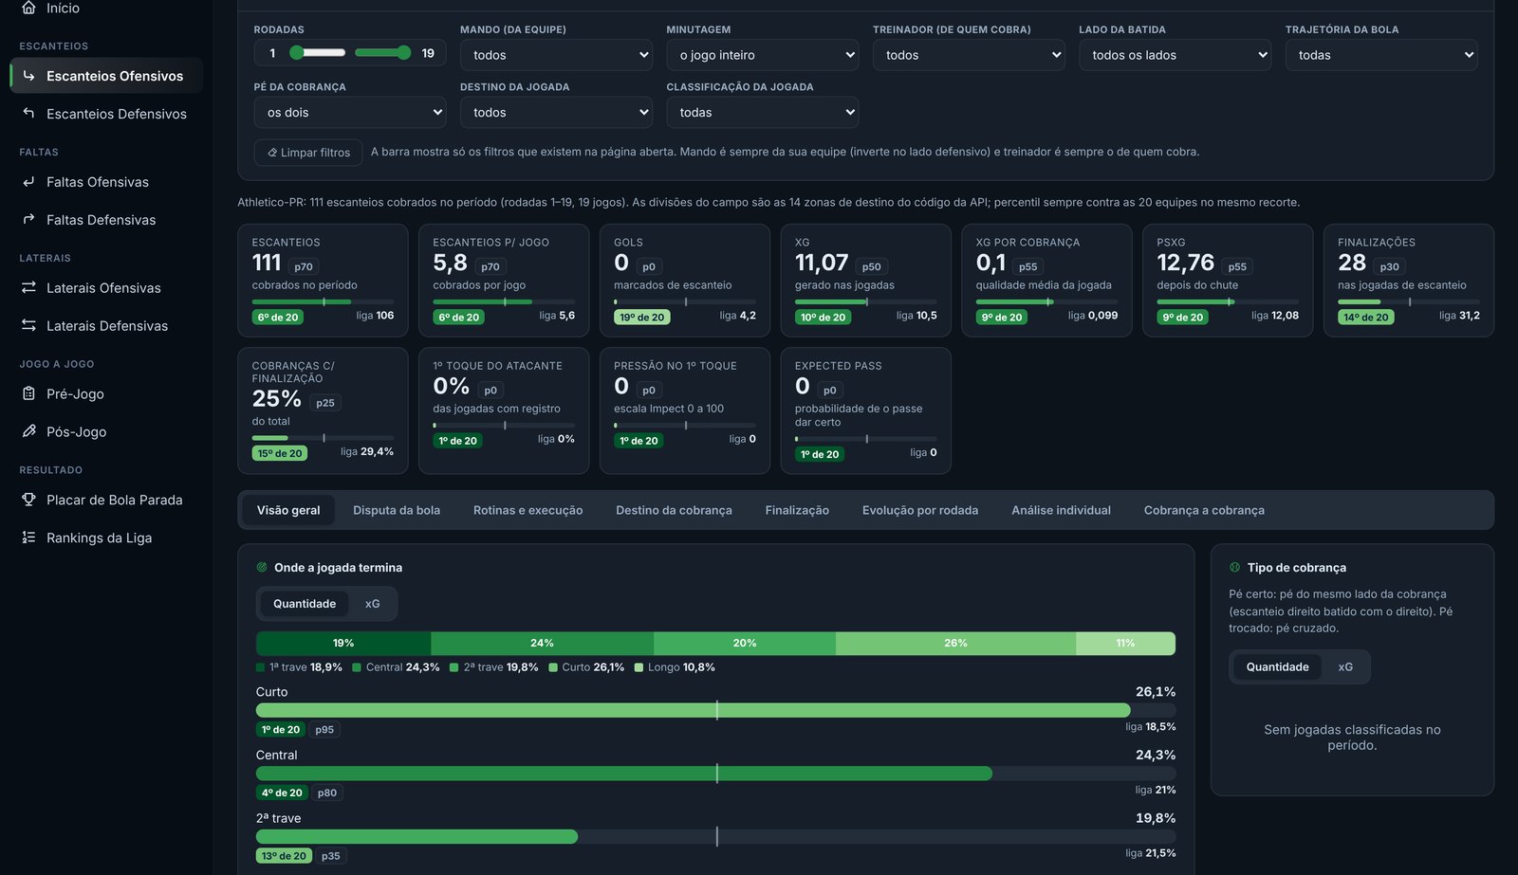
Task: Expand the Minutagem dropdown
Action: point(763,55)
